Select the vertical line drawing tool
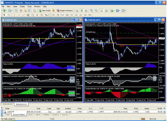Viewport: 167px width, 121px height. pos(14,15)
